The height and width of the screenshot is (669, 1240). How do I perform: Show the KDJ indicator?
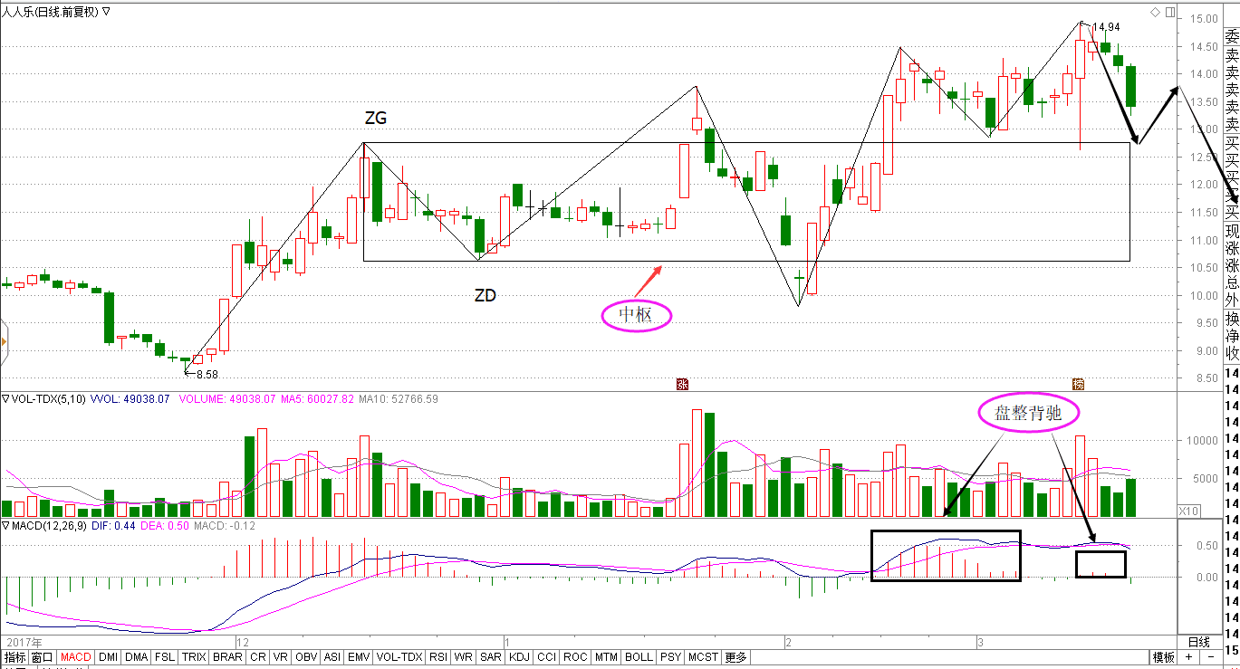(x=519, y=657)
